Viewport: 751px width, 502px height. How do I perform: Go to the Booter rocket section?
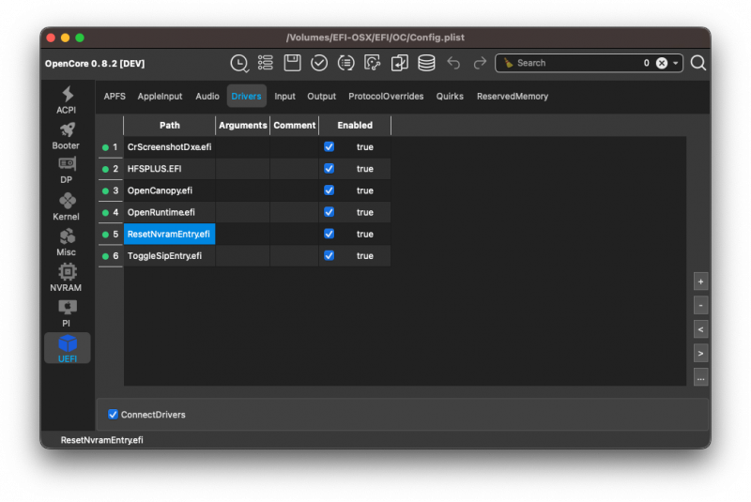coord(67,134)
